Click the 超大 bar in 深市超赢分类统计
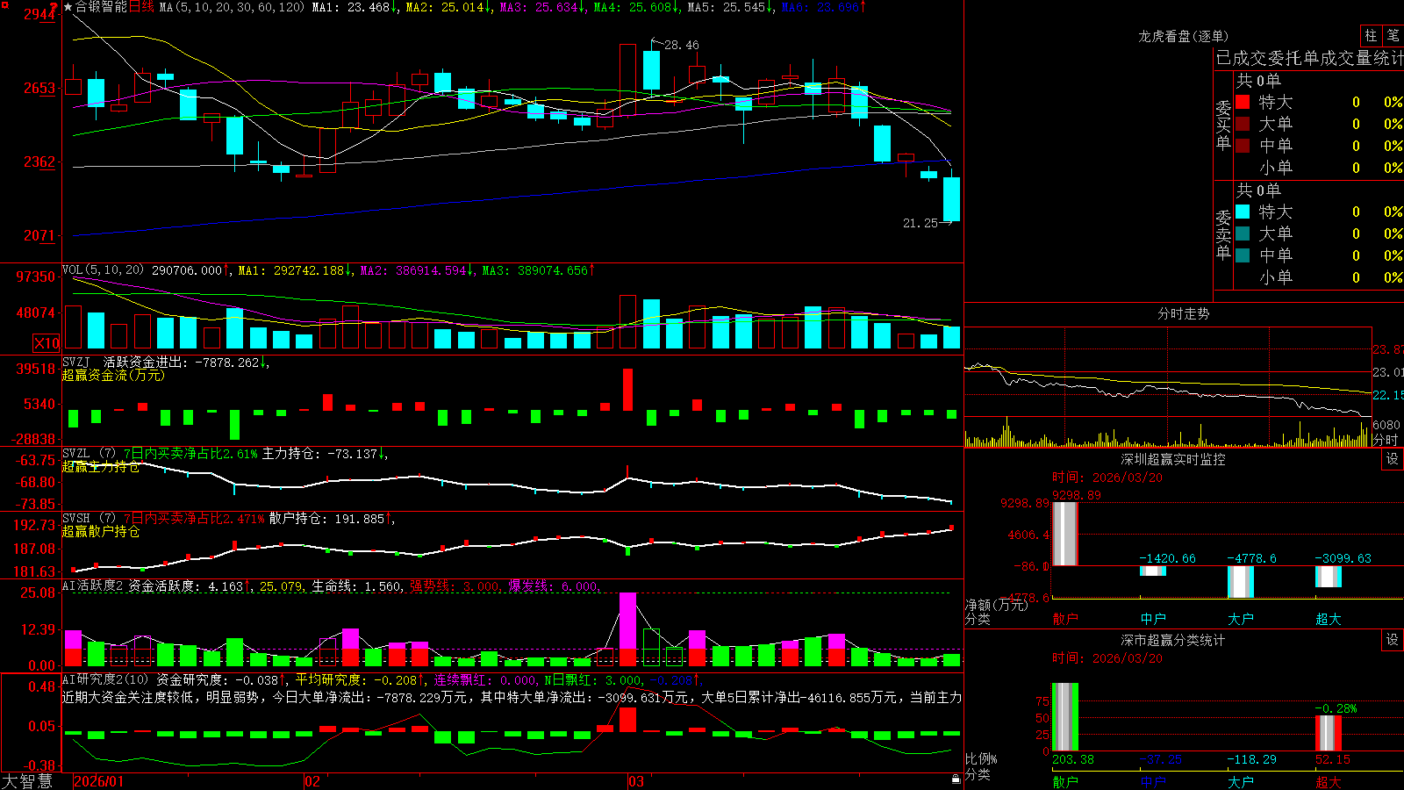Image resolution: width=1404 pixels, height=790 pixels. (x=1329, y=733)
